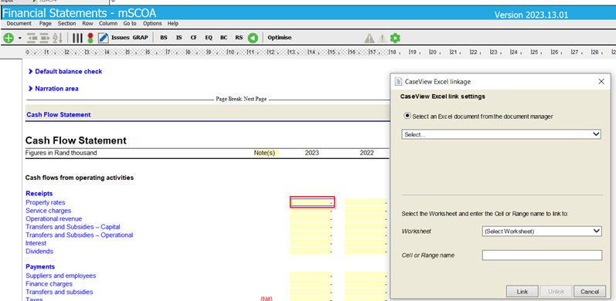Click the sort A-Z toolbar icon

click(x=58, y=38)
